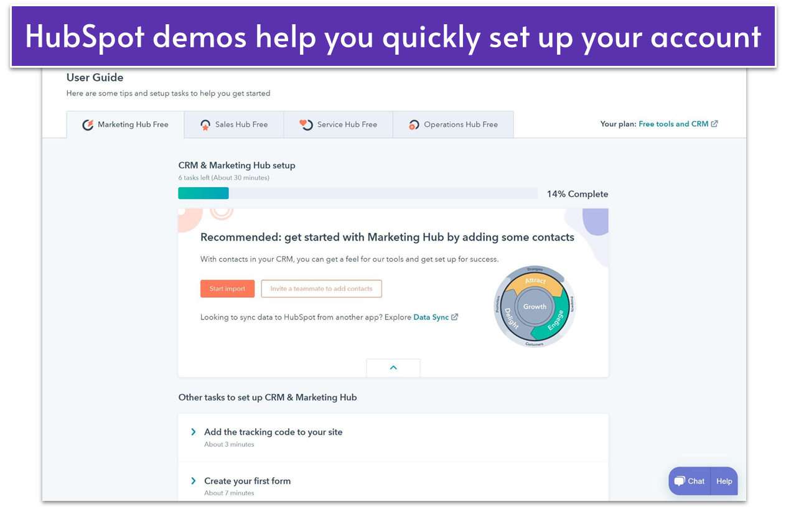
Task: Expand the Create your first form task chevron
Action: coord(194,481)
